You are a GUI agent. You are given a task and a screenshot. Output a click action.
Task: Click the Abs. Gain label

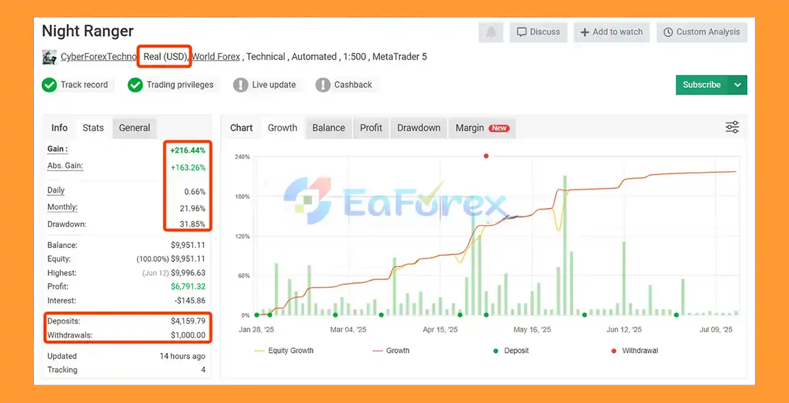(65, 166)
